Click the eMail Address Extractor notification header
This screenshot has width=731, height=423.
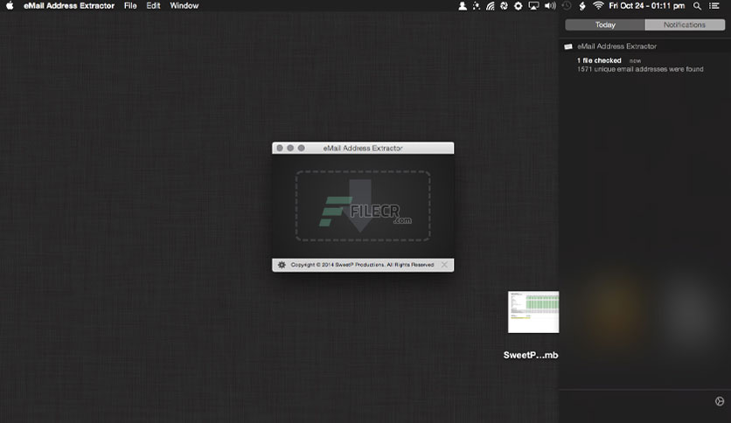616,46
